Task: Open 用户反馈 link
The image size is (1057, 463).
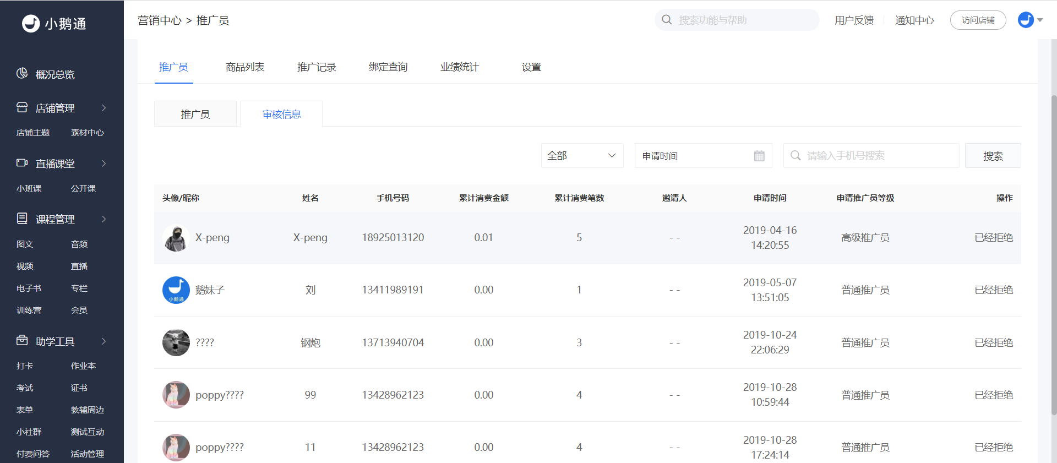Action: tap(854, 20)
